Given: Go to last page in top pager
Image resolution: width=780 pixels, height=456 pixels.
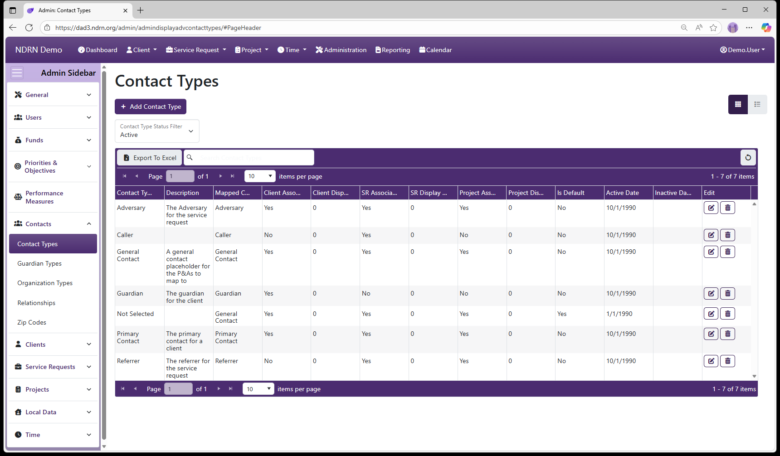Looking at the screenshot, I should pos(233,176).
